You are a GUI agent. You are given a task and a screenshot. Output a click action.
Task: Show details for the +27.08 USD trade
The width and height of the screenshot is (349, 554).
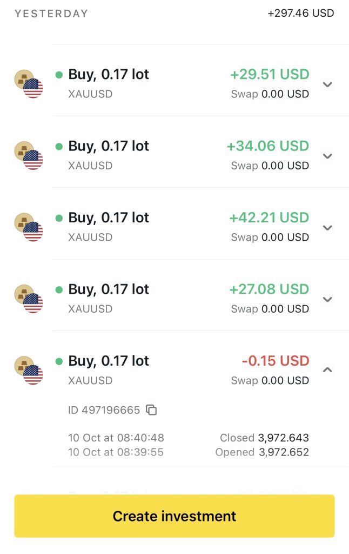(x=327, y=299)
